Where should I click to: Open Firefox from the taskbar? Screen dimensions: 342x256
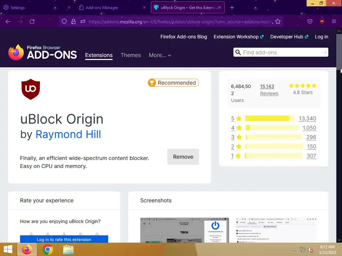click(27, 249)
